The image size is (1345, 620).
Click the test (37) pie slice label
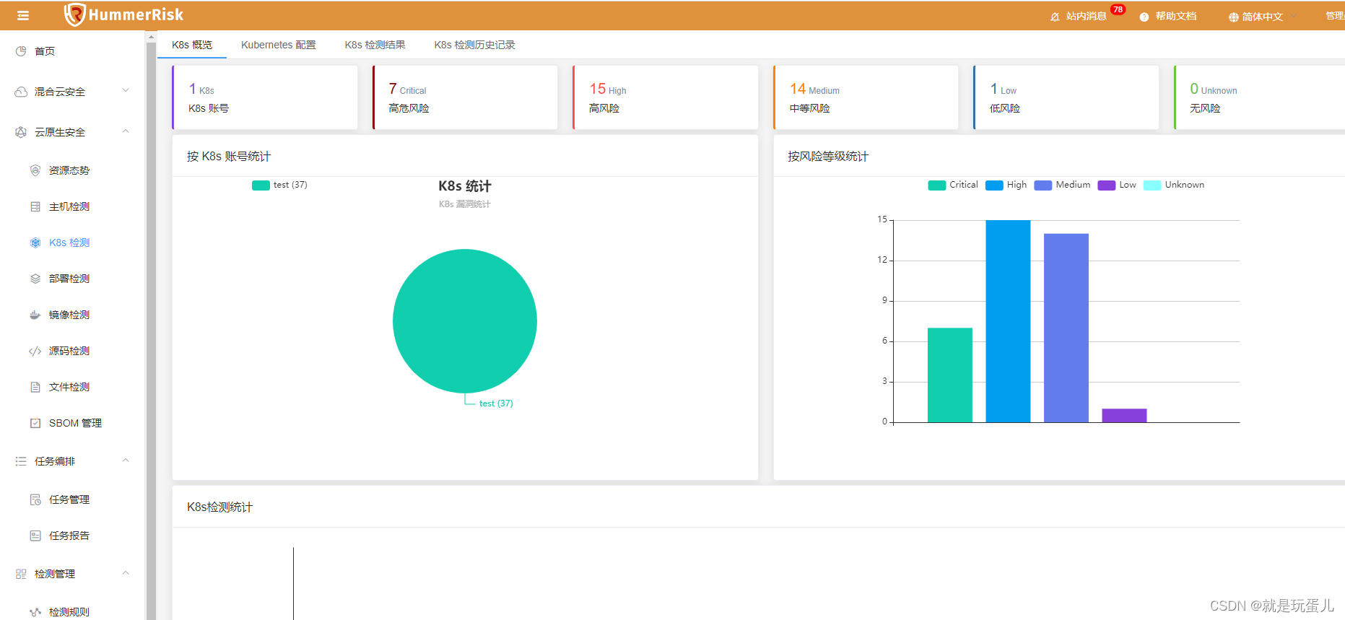pos(496,403)
